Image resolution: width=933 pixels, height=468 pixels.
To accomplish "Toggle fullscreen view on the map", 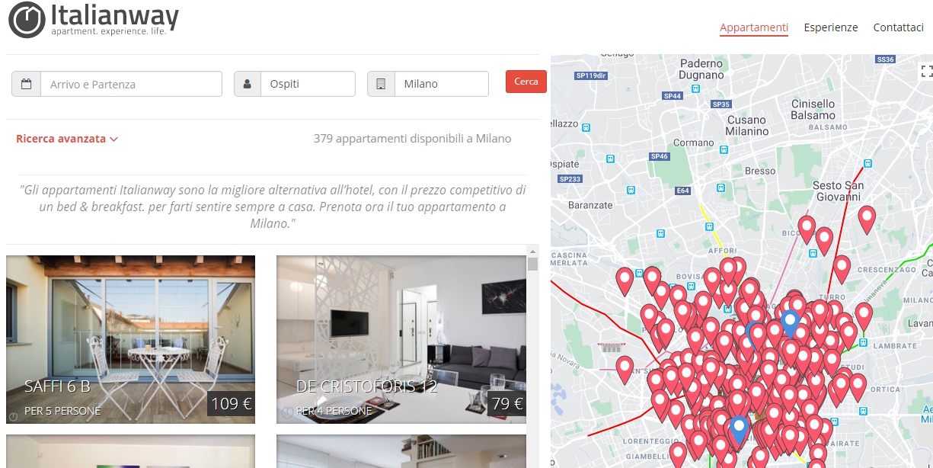I will 927,72.
